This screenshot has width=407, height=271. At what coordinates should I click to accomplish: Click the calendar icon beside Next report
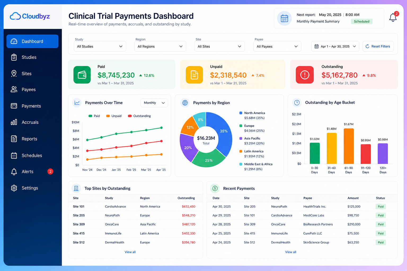tap(284, 18)
